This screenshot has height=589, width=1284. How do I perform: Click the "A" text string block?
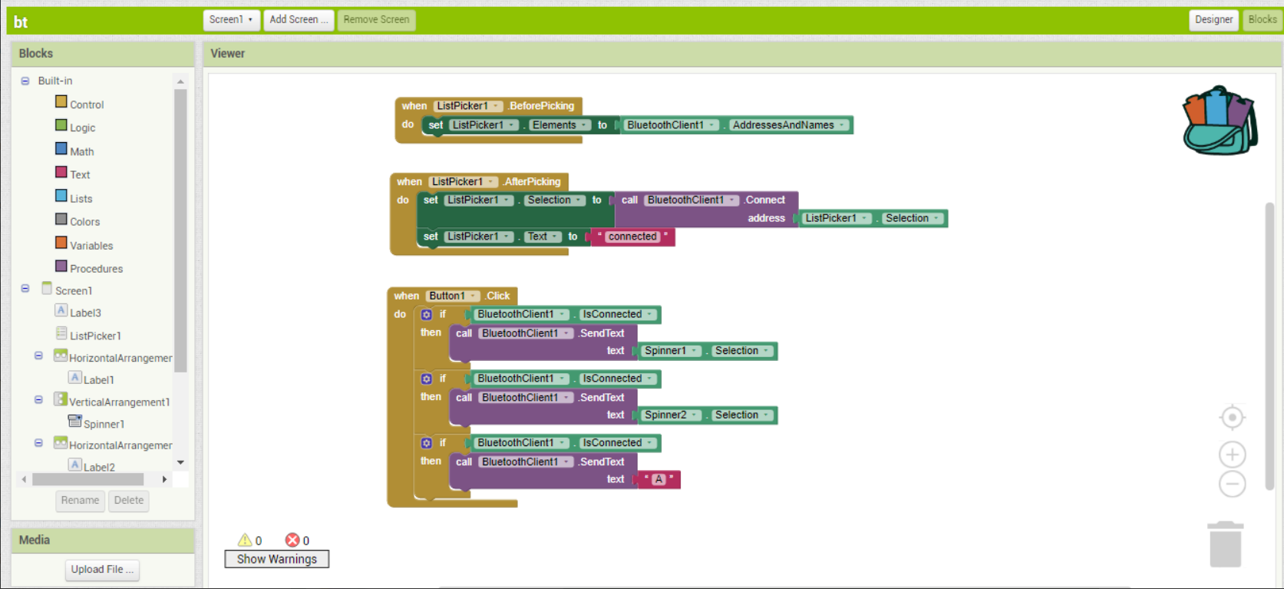(x=658, y=480)
